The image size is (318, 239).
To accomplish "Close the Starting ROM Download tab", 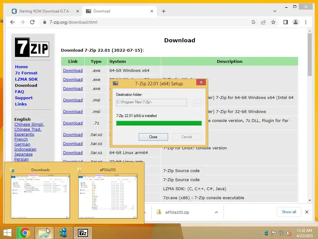I will [x=78, y=11].
